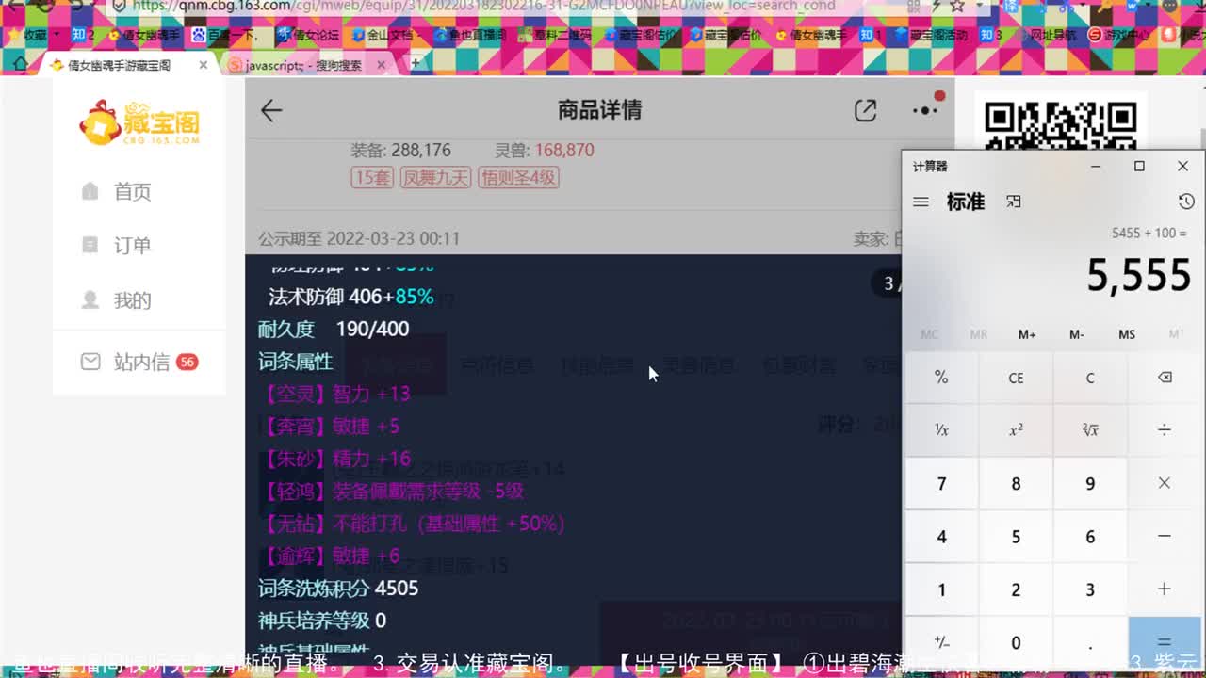Open 我的 in the sidebar
The image size is (1206, 678).
pyautogui.click(x=116, y=300)
